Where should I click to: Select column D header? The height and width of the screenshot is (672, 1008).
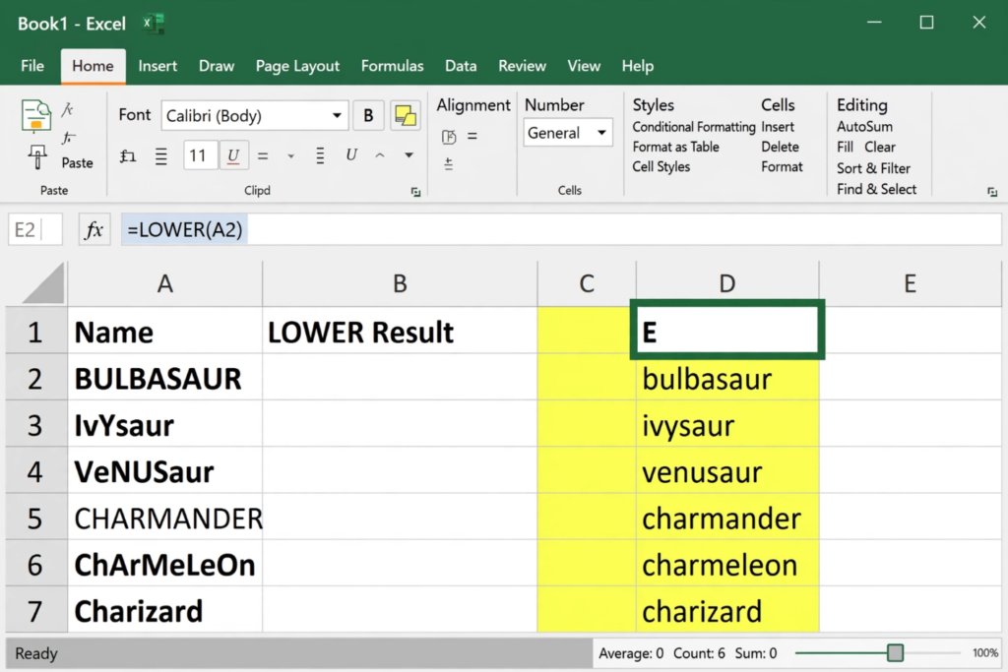pos(727,283)
